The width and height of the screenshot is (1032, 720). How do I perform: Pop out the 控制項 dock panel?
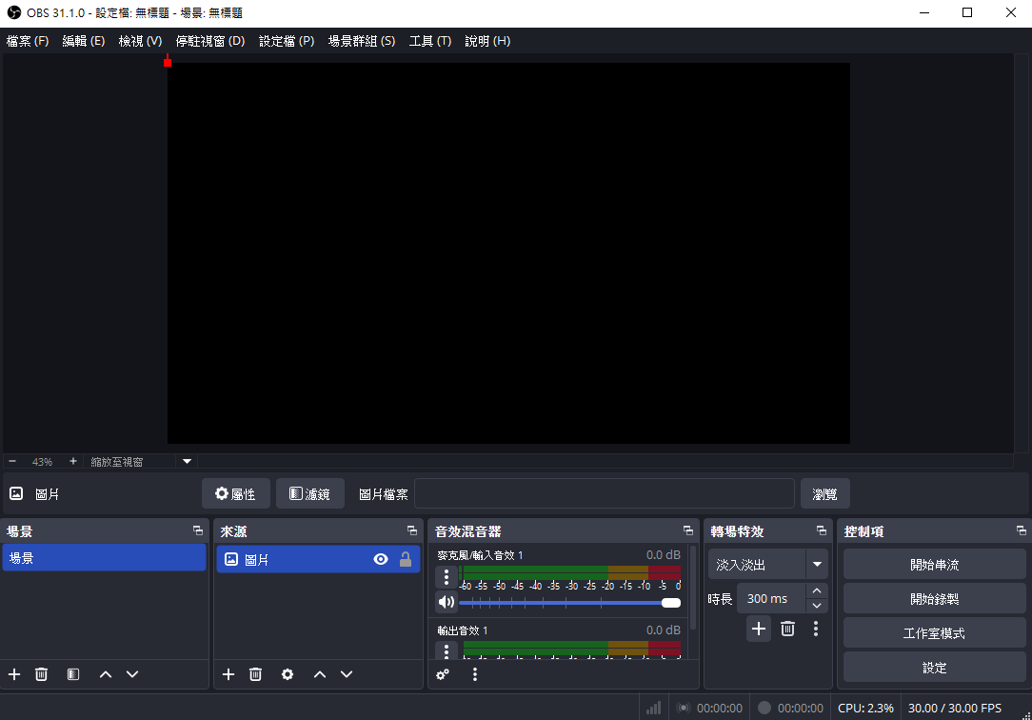click(1021, 530)
